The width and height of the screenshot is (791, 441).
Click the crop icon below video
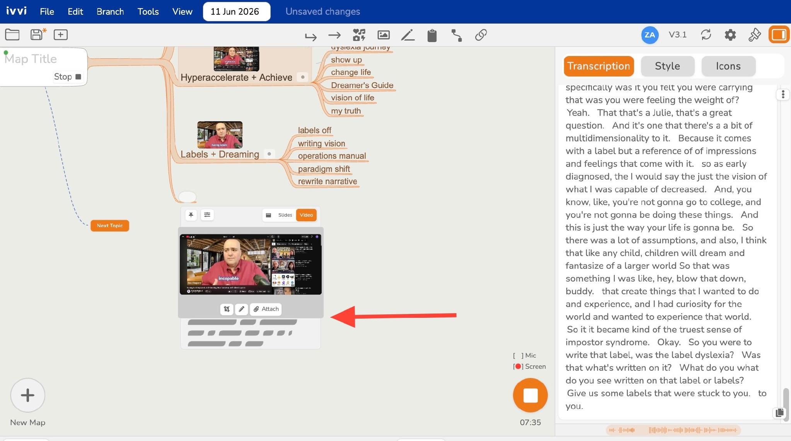[227, 309]
